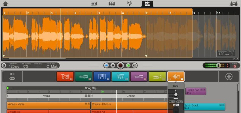Add a new track with the plus button
This screenshot has height=113, width=241.
coord(229,77)
